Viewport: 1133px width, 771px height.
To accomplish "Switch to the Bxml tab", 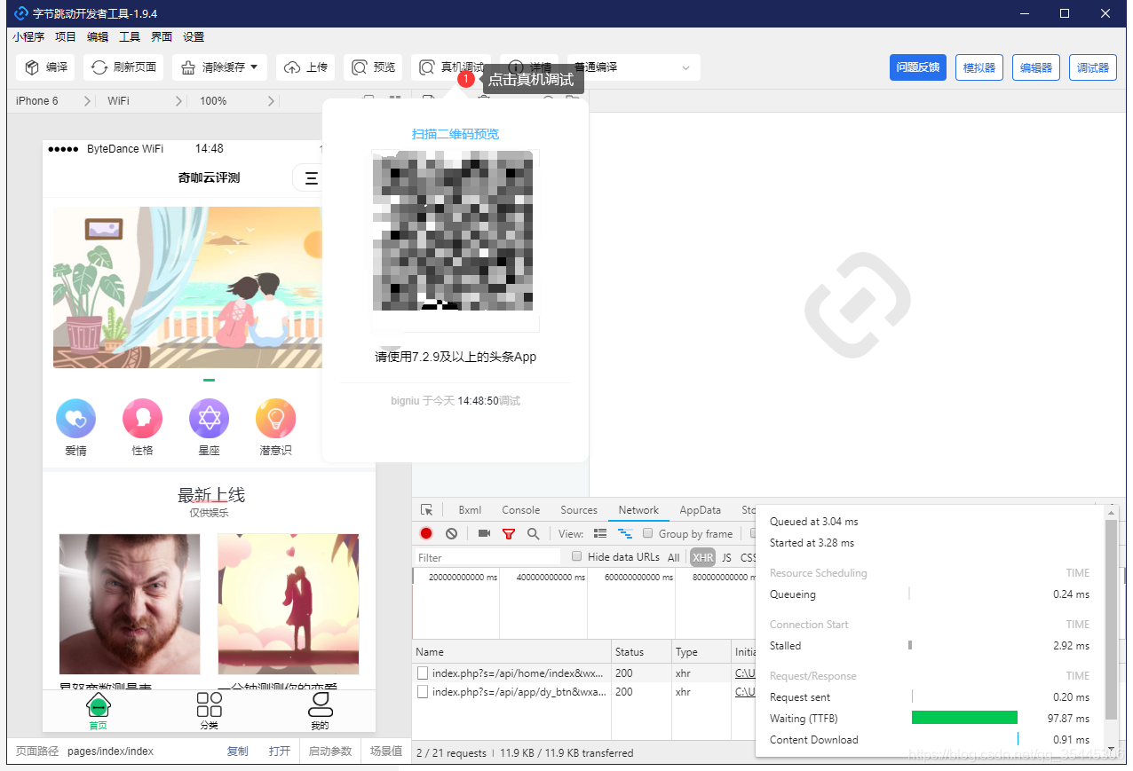I will [470, 510].
